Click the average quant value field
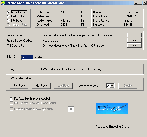Screen dimensions: 147x137 pyautogui.click(x=71, y=109)
